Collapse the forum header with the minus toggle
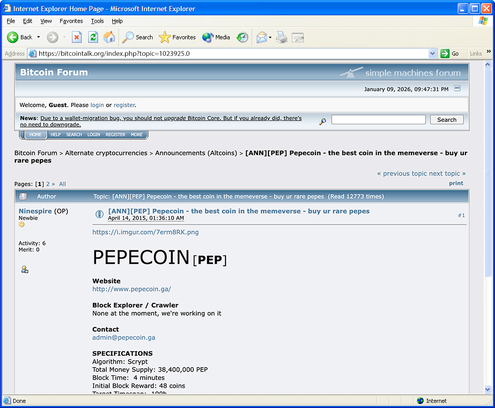Viewport: 495px width, 408px height. [457, 88]
